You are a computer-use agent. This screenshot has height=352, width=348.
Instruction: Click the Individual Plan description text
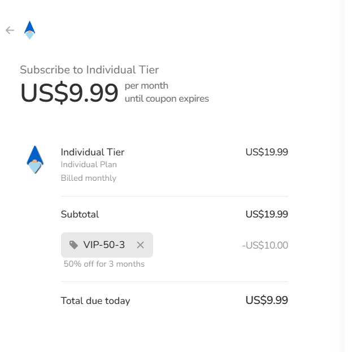(x=89, y=165)
